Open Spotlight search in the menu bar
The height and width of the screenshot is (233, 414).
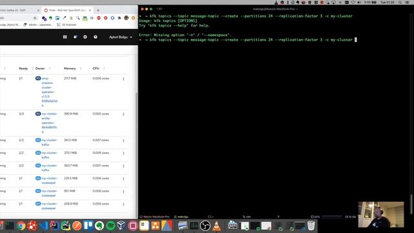click(x=400, y=3)
